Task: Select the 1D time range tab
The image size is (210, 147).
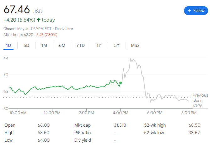Action: (x=8, y=45)
